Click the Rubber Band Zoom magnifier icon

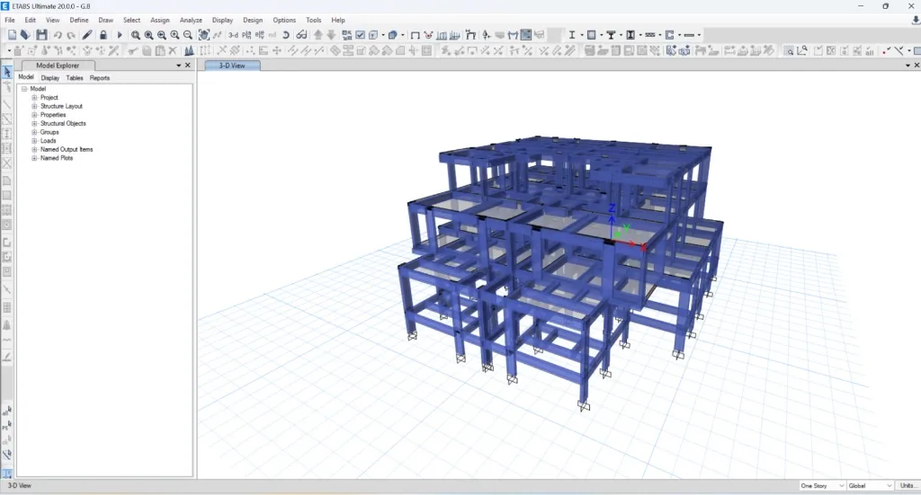click(x=136, y=35)
